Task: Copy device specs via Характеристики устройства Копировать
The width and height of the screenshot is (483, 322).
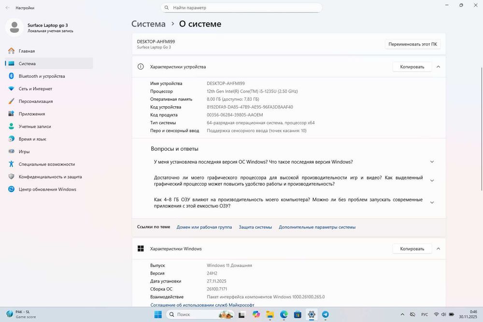Action: [412, 67]
